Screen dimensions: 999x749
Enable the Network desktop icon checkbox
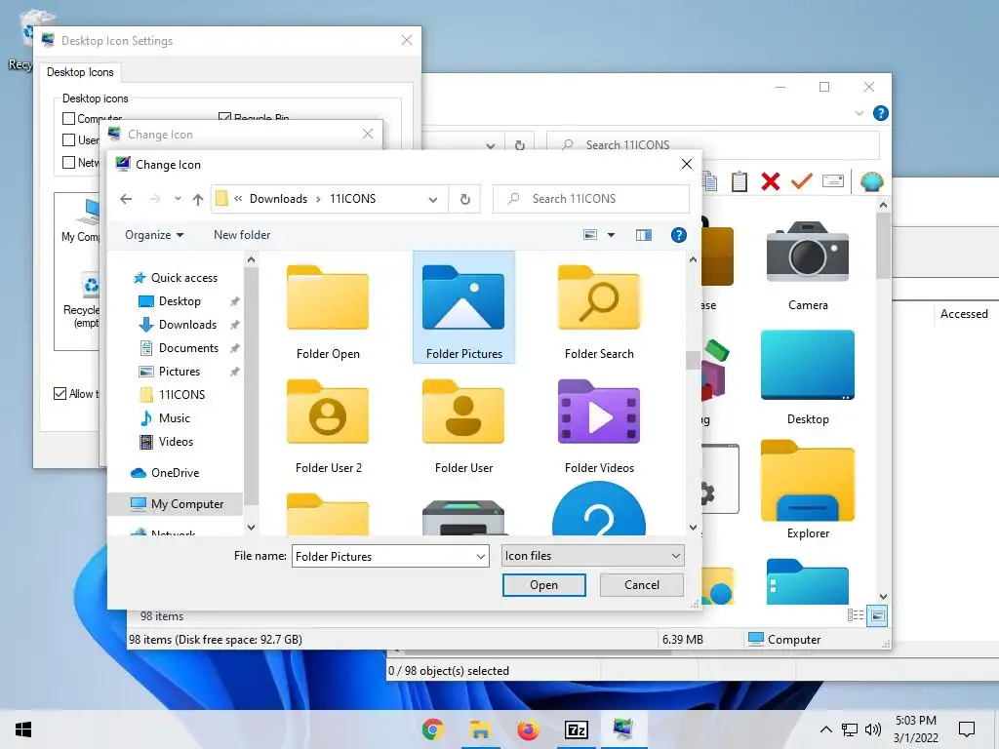(69, 163)
